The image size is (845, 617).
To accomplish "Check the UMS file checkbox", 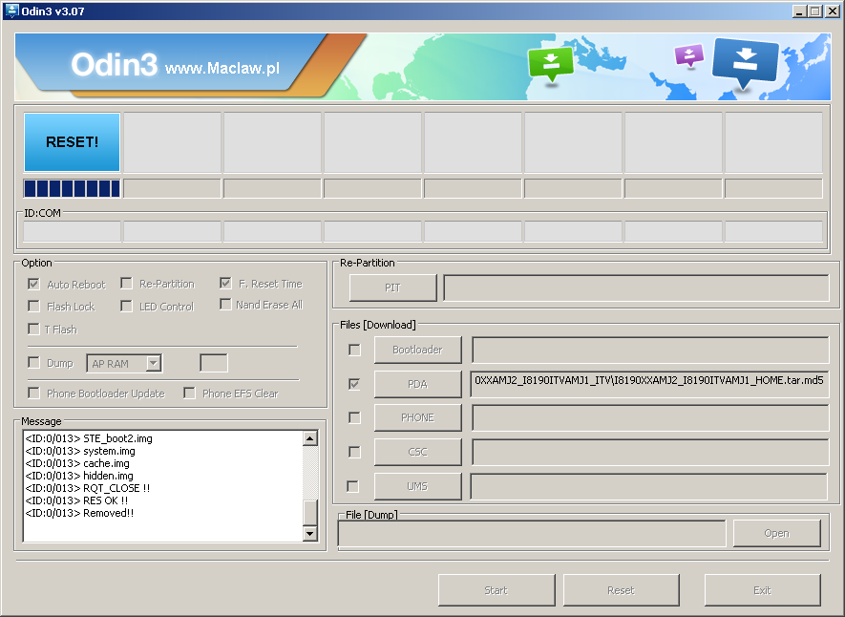I will pyautogui.click(x=353, y=486).
